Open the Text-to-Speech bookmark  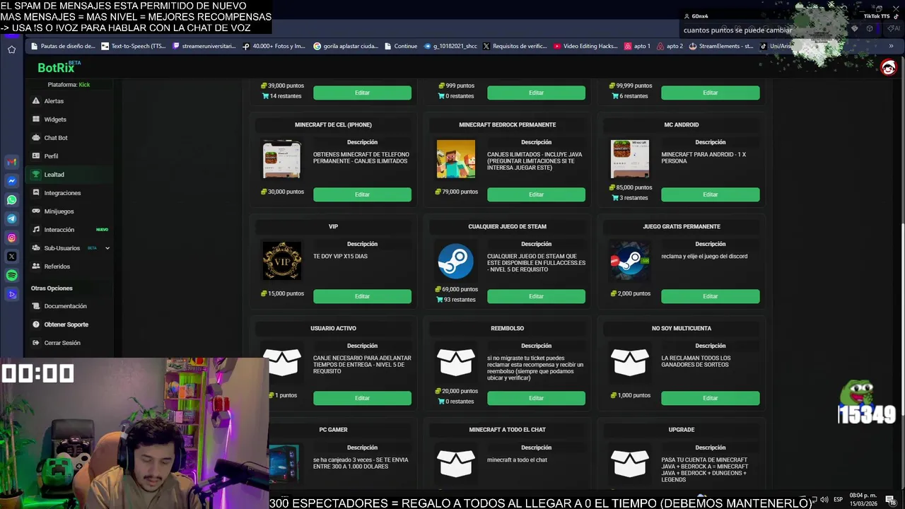click(x=132, y=46)
